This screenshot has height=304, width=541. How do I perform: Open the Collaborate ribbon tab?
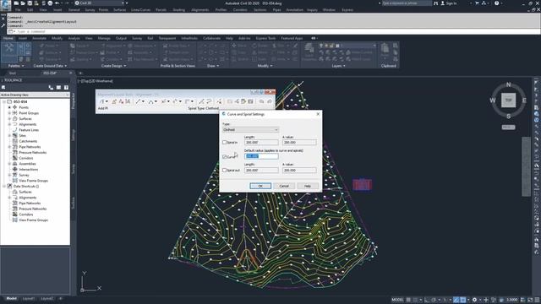211,38
